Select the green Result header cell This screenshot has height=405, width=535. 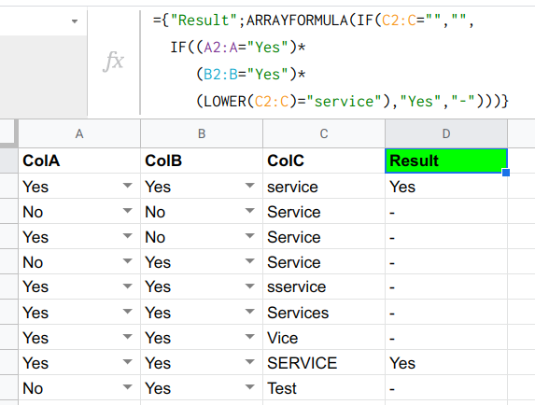pos(446,161)
